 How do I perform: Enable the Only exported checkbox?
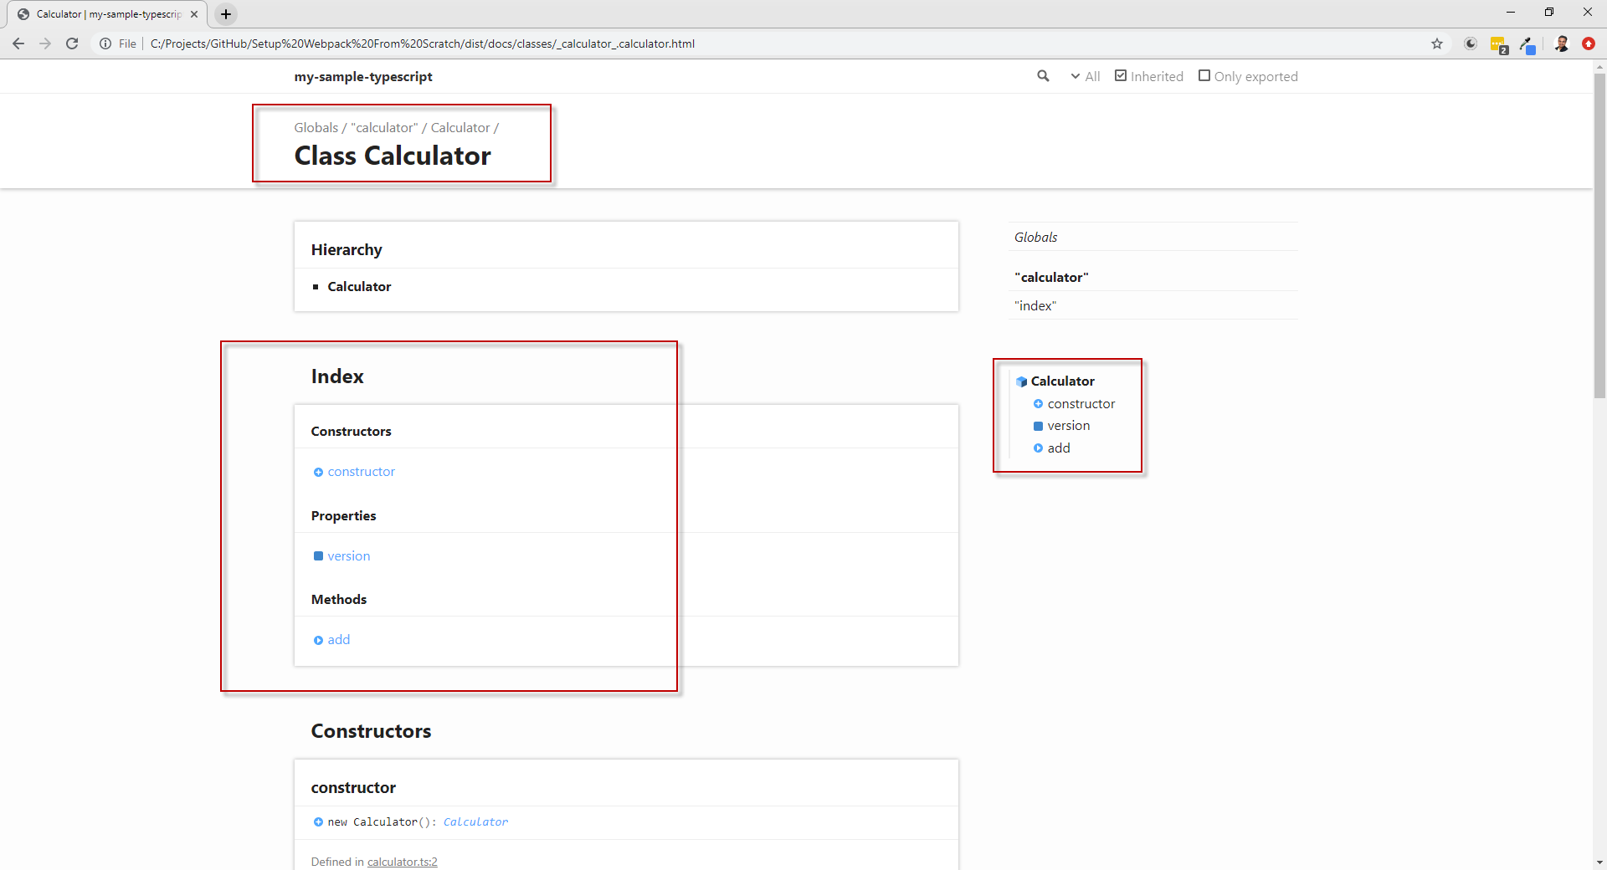tap(1204, 76)
